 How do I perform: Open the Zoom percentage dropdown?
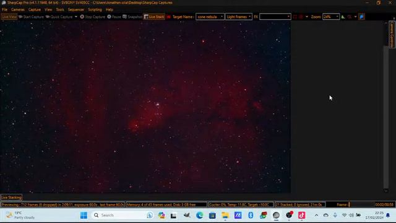click(x=331, y=17)
